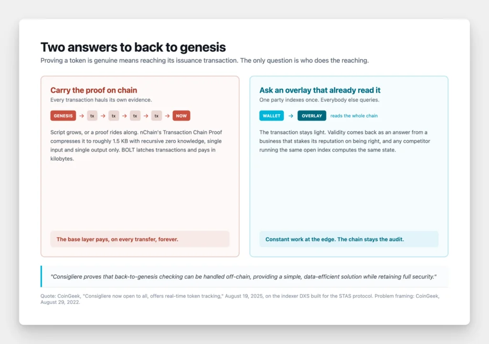
Task: Click the arrow just before NOW badge
Action: pos(167,116)
